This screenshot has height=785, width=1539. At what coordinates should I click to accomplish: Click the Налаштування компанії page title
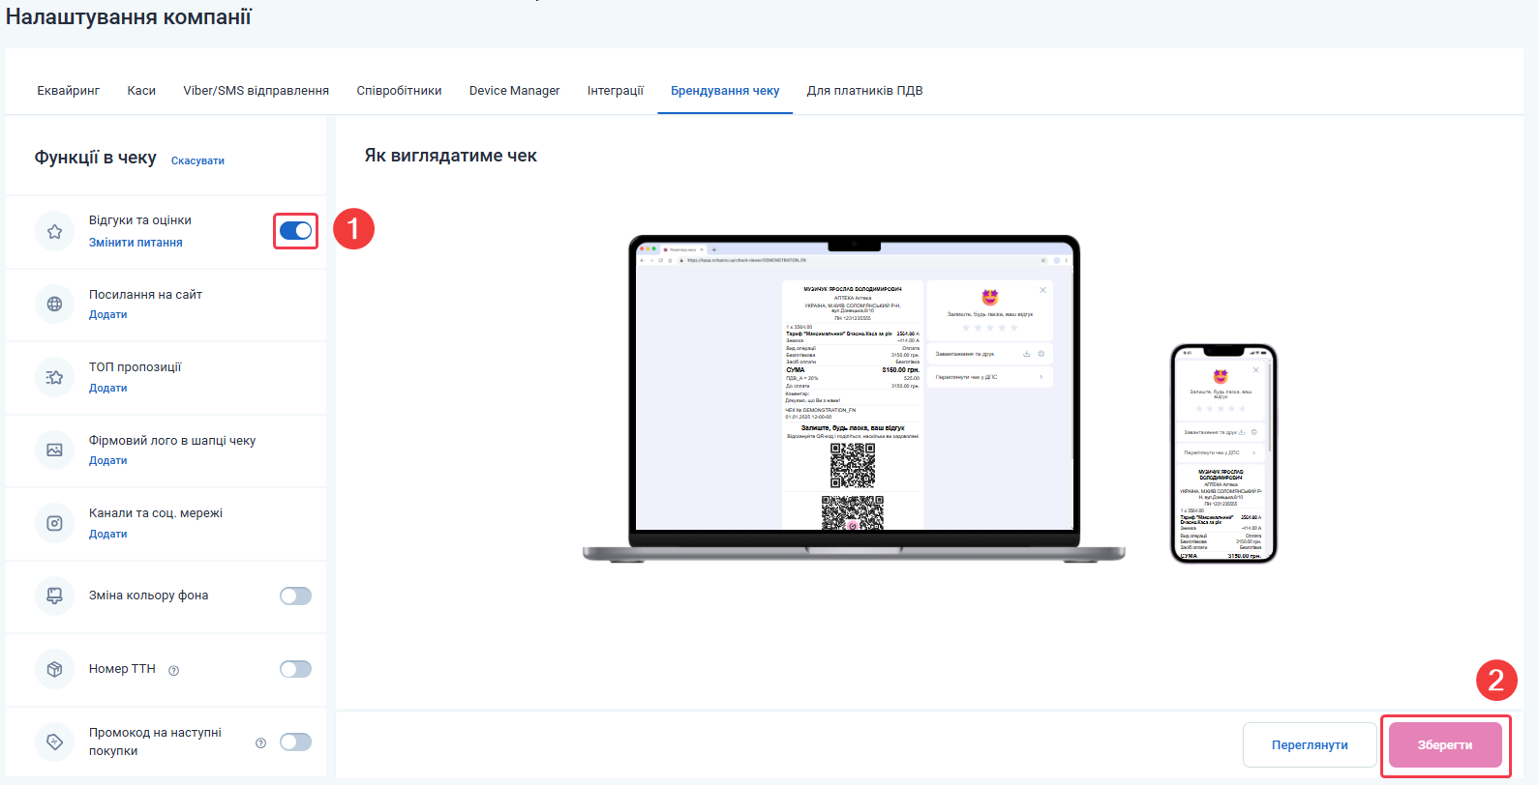coord(129,16)
